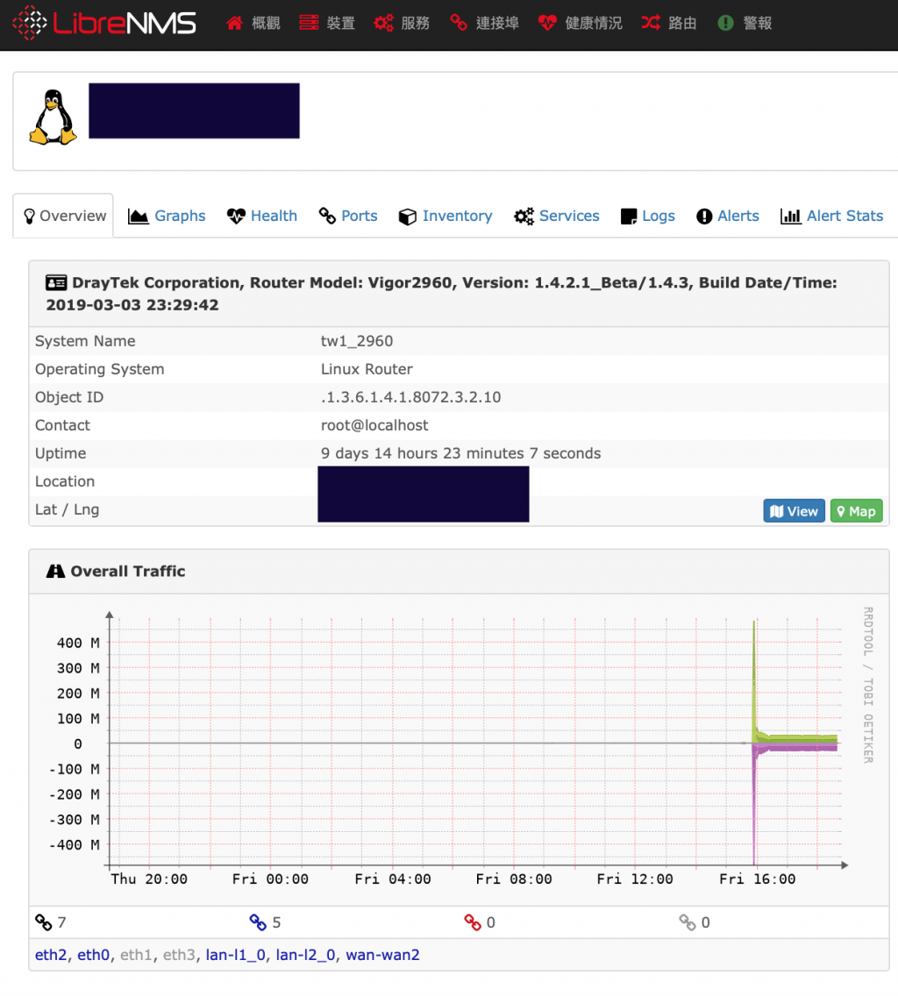Open the lan-l2_0 port link
This screenshot has height=996, width=898.
tap(305, 955)
